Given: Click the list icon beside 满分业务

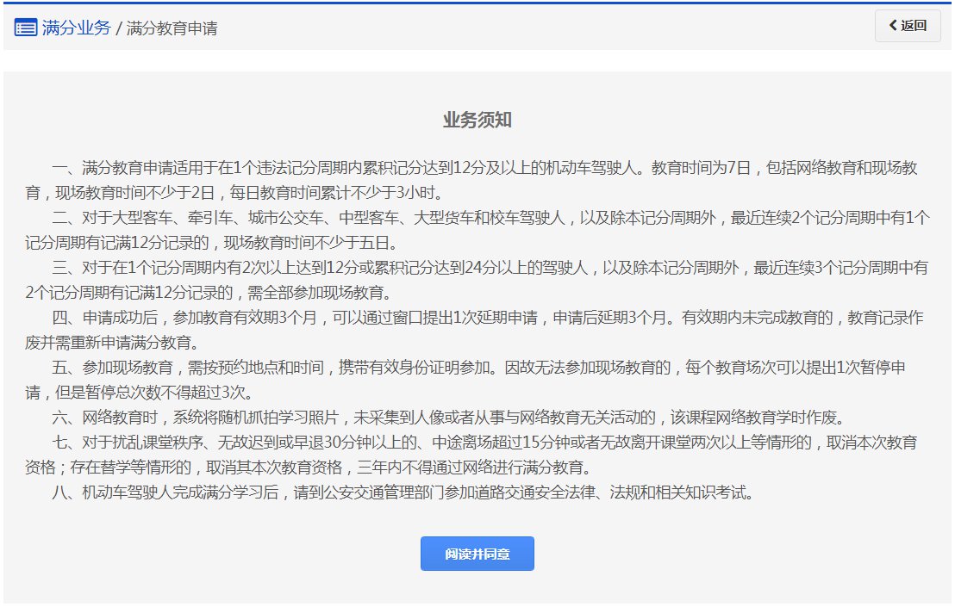Looking at the screenshot, I should point(25,28).
